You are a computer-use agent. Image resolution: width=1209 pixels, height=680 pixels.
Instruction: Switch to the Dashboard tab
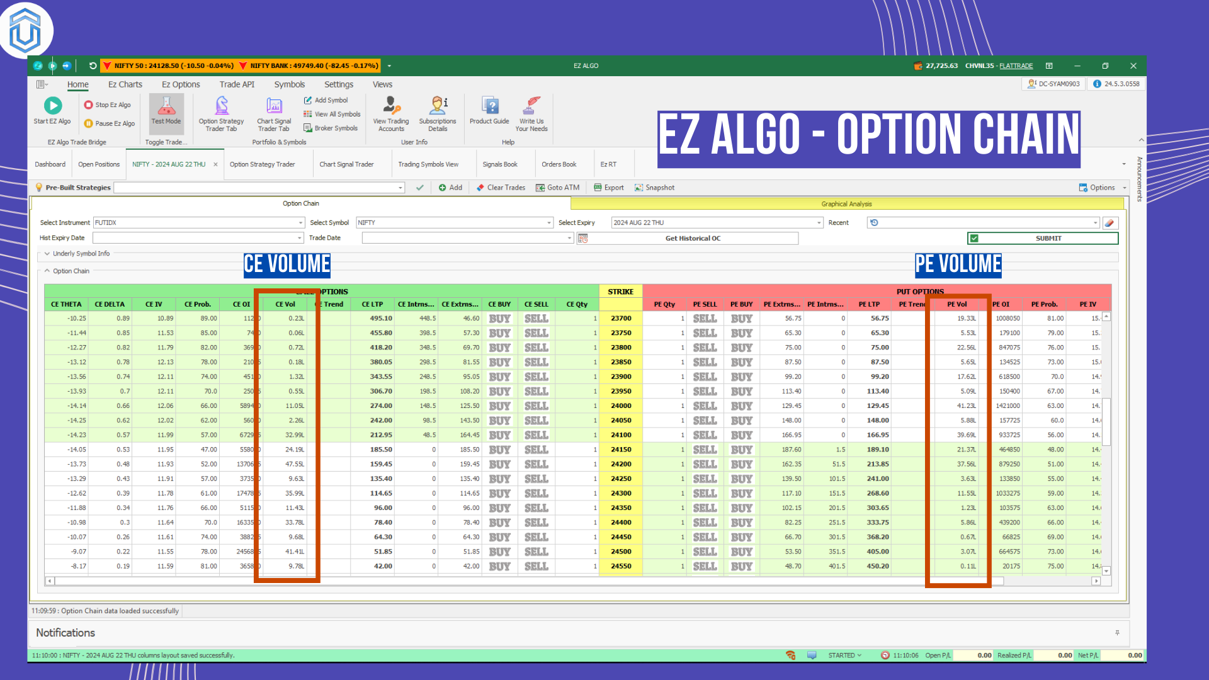click(50, 164)
